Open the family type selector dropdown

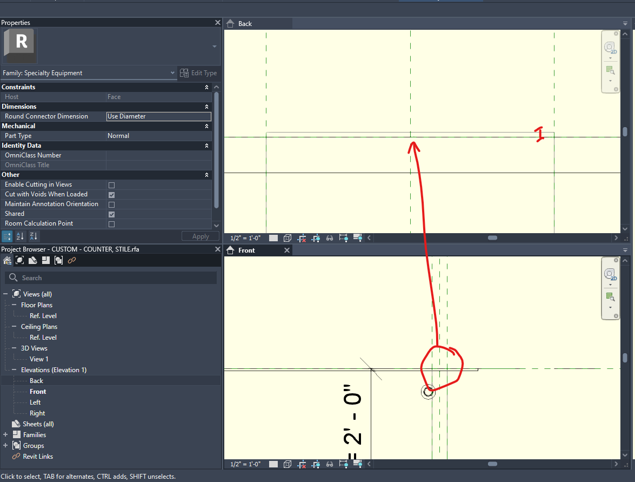[172, 72]
